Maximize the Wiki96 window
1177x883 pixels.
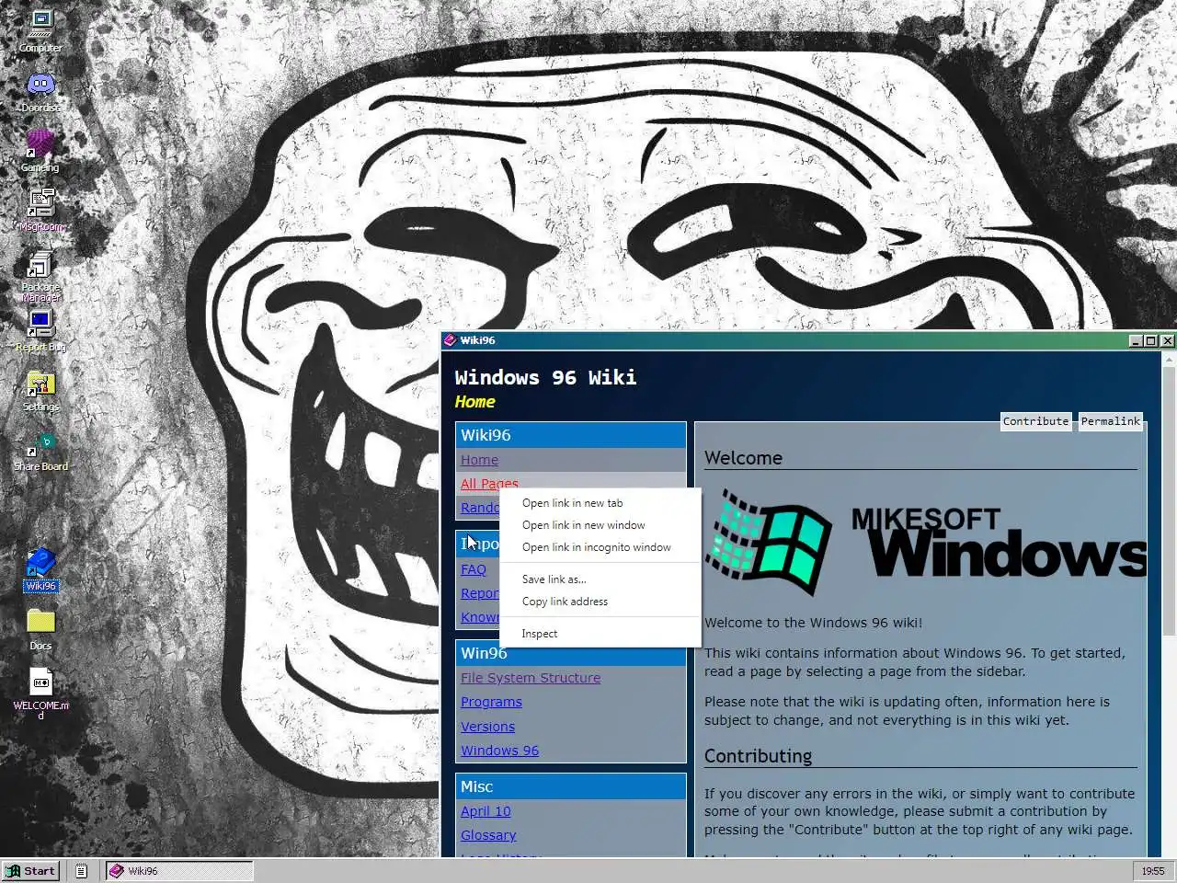tap(1150, 340)
